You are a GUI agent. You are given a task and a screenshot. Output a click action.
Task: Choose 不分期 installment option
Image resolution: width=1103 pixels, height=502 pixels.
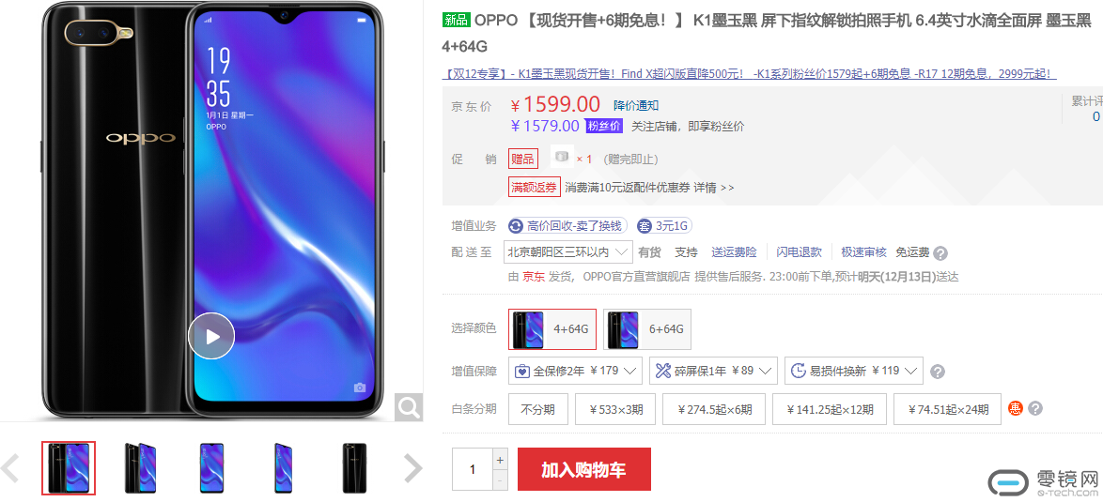point(538,409)
